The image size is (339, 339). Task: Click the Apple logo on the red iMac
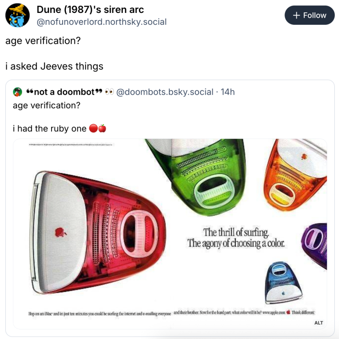(x=60, y=232)
